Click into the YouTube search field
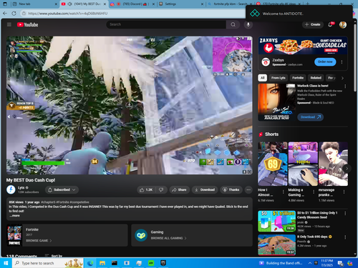The image size is (358, 268). (x=166, y=24)
